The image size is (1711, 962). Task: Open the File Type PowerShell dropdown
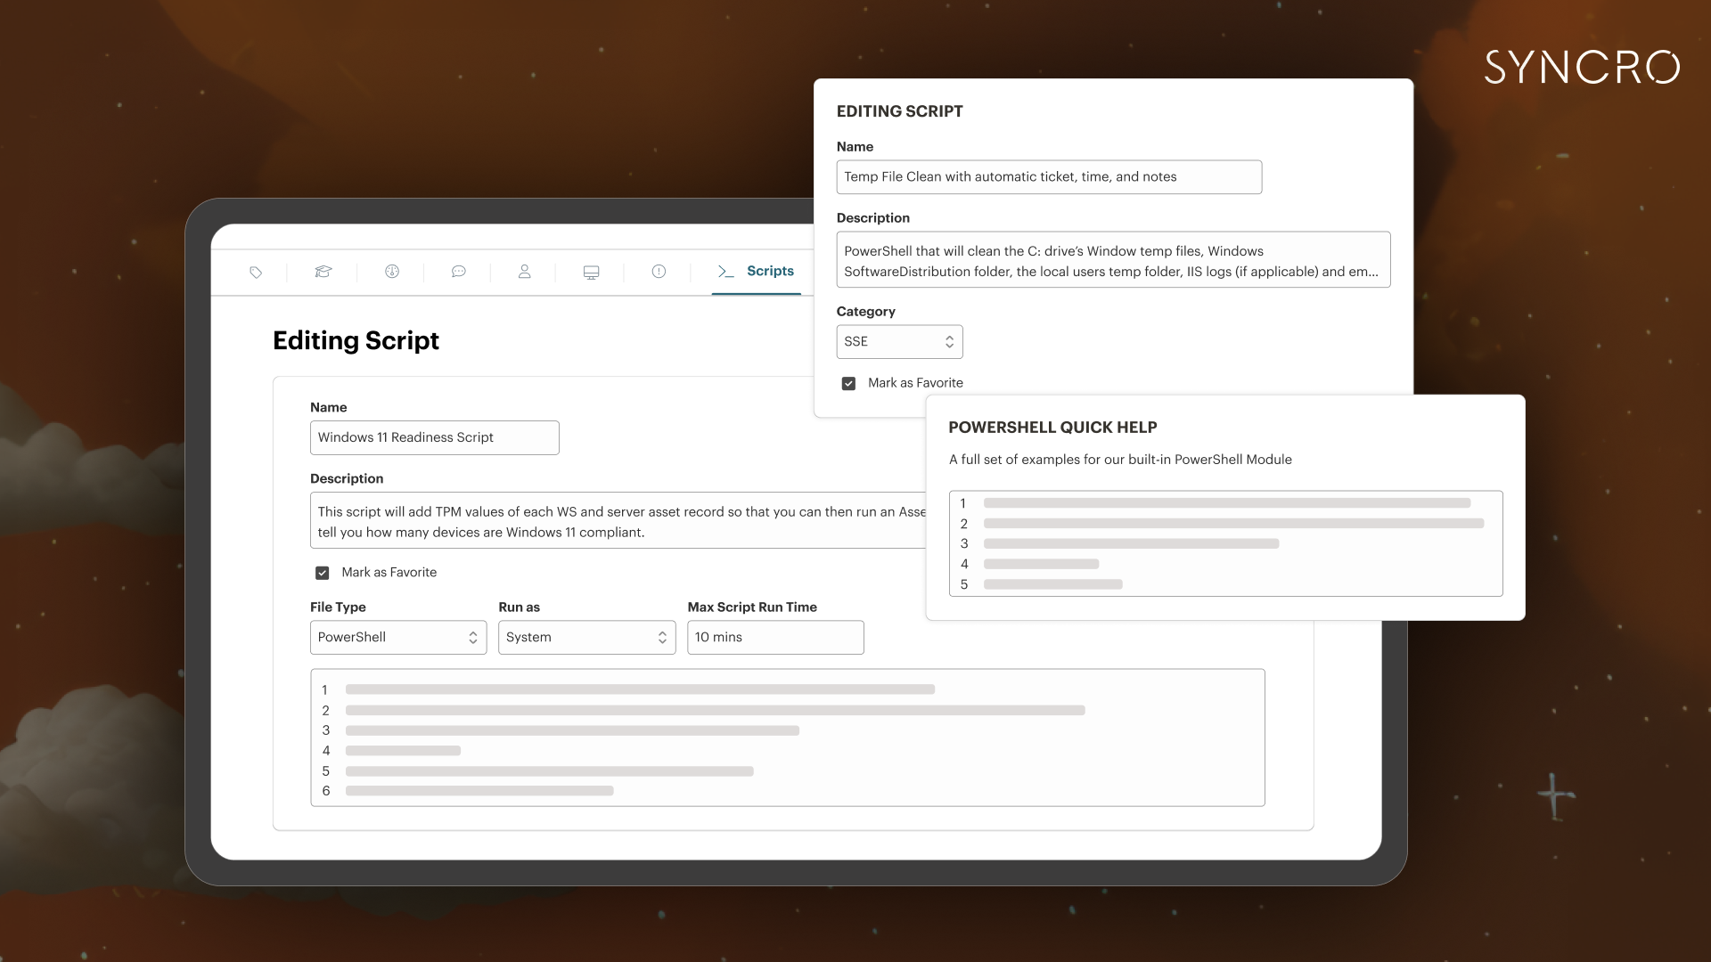coord(397,638)
